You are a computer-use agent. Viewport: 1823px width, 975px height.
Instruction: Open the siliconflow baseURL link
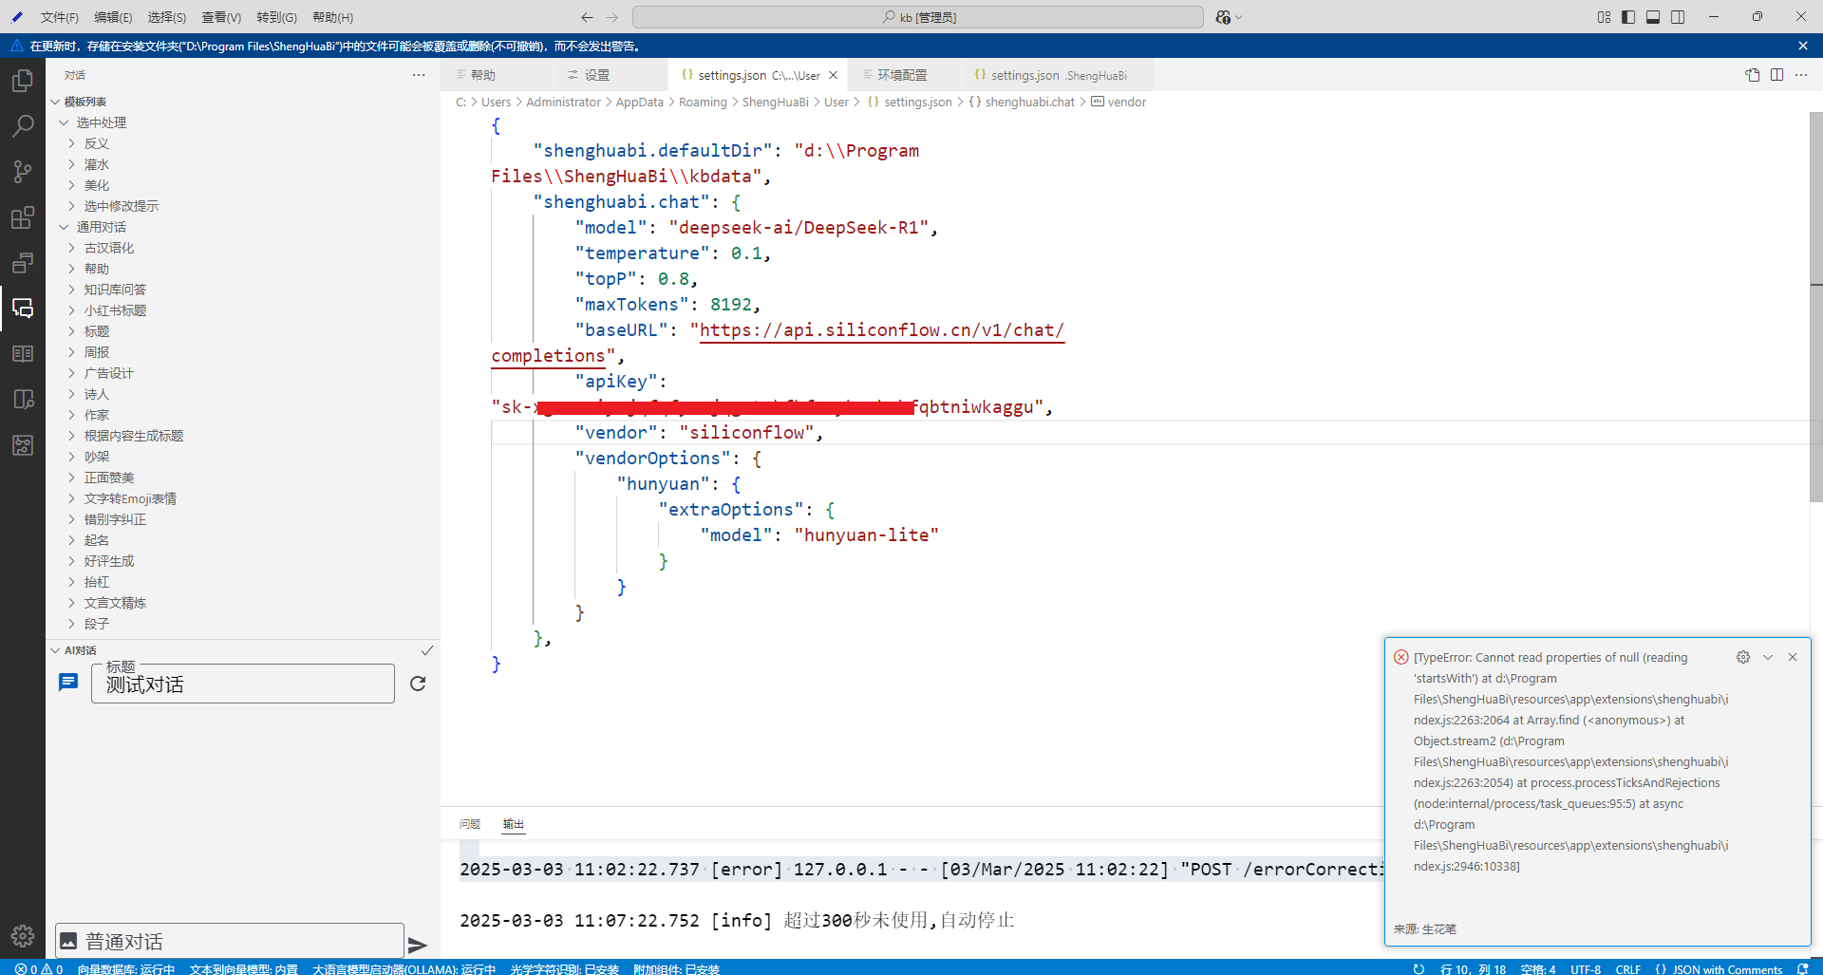pyautogui.click(x=881, y=330)
